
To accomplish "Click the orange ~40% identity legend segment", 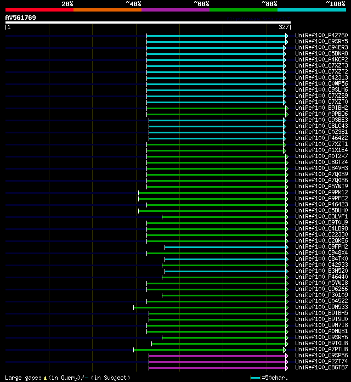I will (107, 10).
